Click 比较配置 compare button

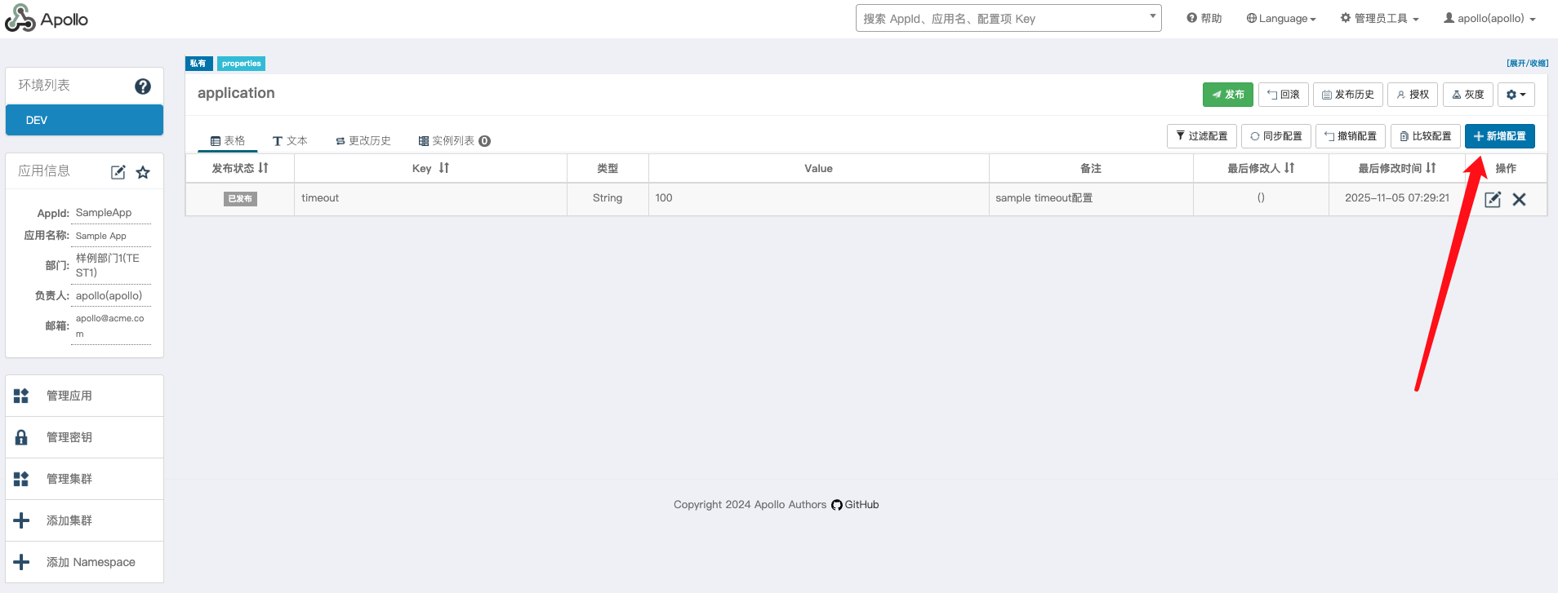tap(1426, 136)
